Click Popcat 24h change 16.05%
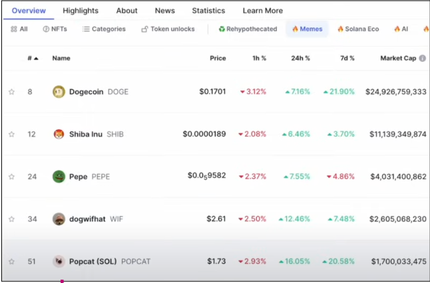 point(294,261)
